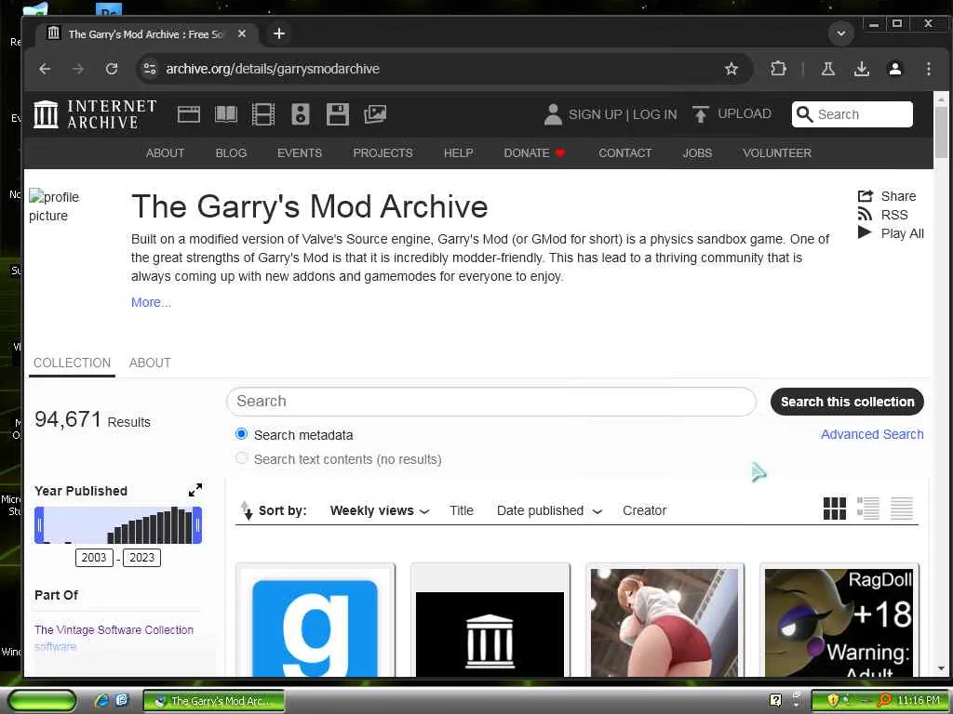The image size is (953, 714).
Task: Open PROJECTS in the navigation bar
Action: tap(383, 153)
